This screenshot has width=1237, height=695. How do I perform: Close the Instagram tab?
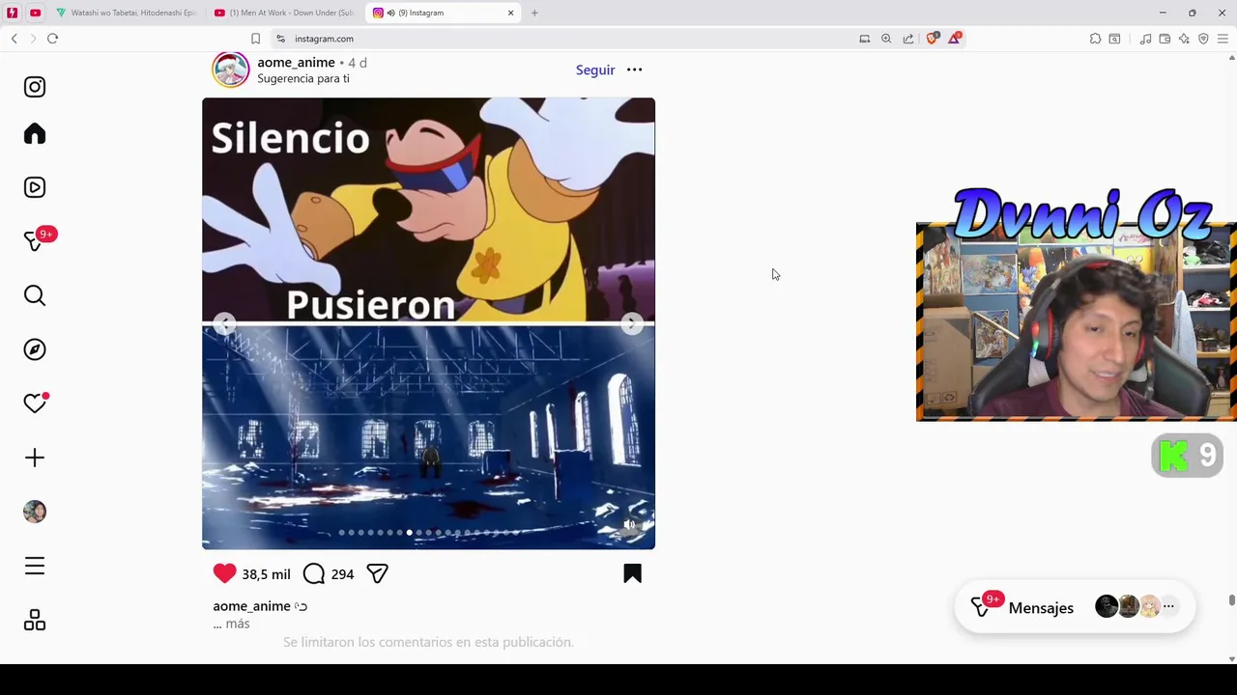[510, 13]
